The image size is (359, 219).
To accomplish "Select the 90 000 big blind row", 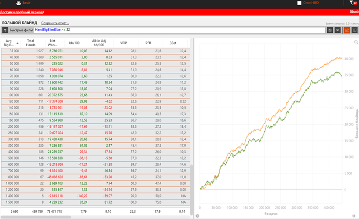I will (x=95, y=89).
